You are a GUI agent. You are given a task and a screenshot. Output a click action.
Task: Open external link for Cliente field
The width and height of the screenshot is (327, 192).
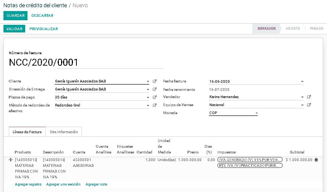coord(155,81)
